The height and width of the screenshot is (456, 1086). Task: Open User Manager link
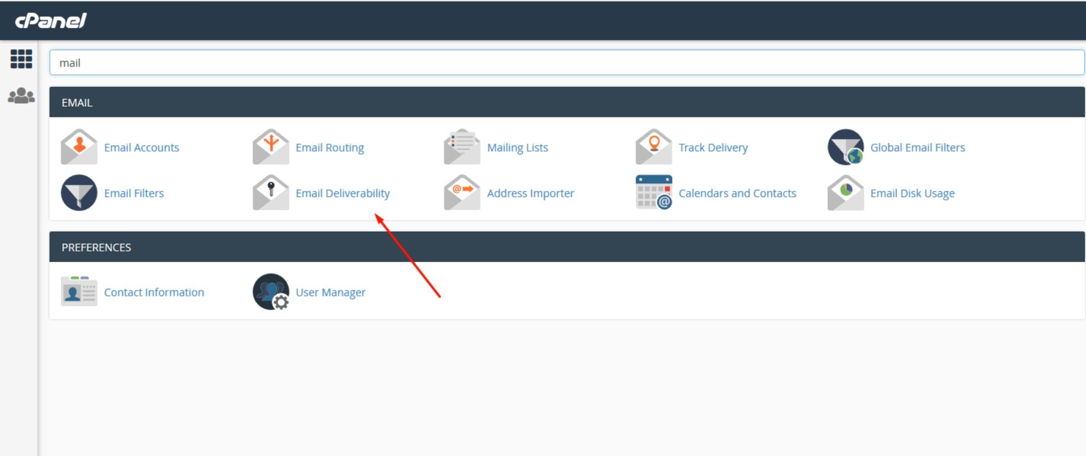(x=331, y=292)
